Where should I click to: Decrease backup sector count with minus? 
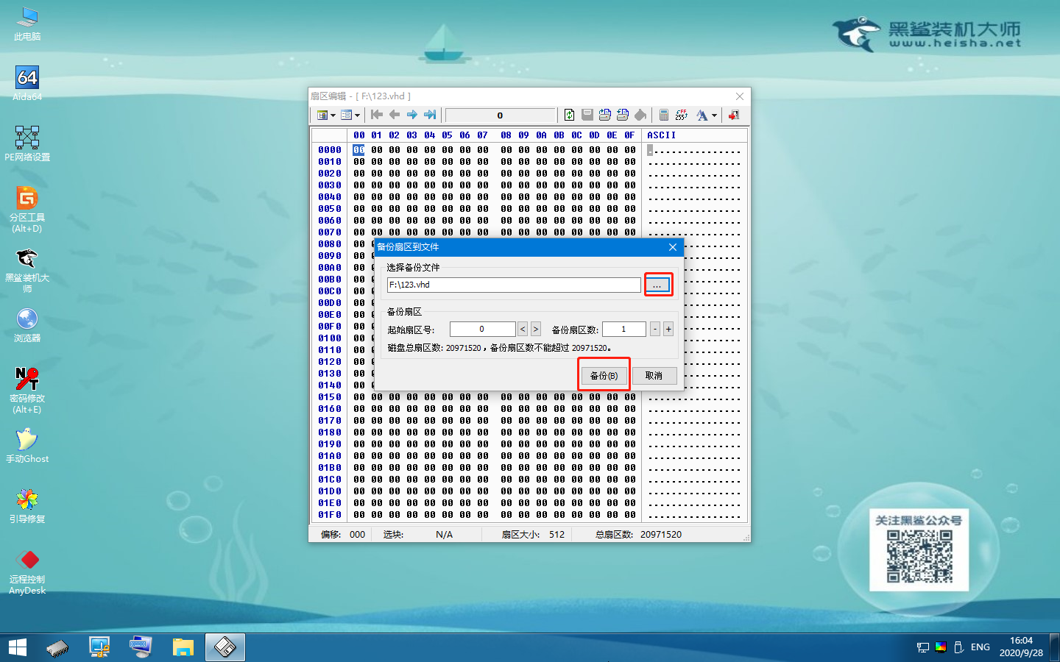click(654, 330)
